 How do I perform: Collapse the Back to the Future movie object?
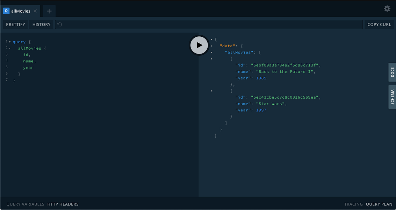point(211,59)
